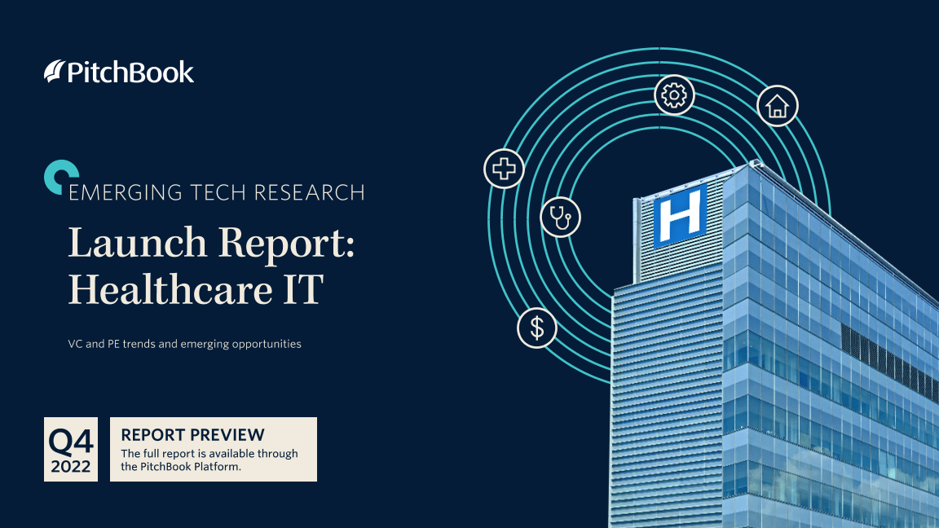Click the gear settings icon on the rings
Screen dimensions: 939x528
click(674, 96)
